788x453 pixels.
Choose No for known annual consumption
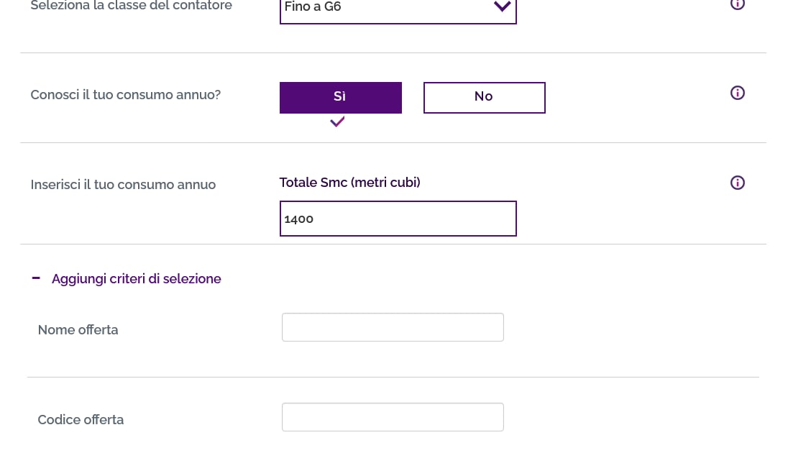click(x=484, y=97)
